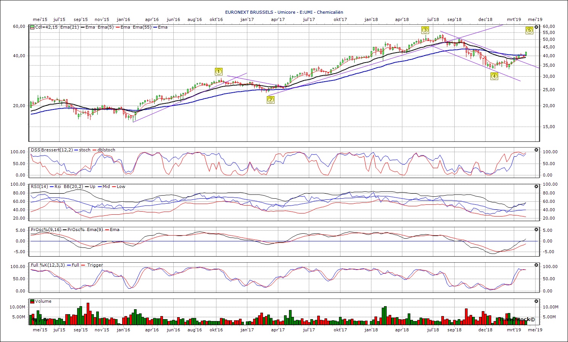
Task: Select wave marker 4 on price chart
Action: click(494, 76)
